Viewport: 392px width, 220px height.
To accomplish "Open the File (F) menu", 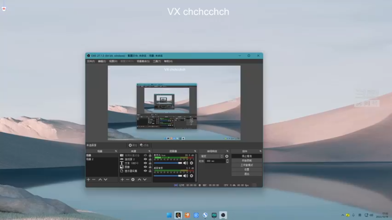I will click(91, 62).
